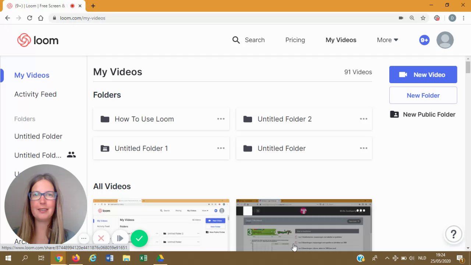This screenshot has height=265, width=471.
Task: Open Activity Feed in the sidebar
Action: point(35,94)
